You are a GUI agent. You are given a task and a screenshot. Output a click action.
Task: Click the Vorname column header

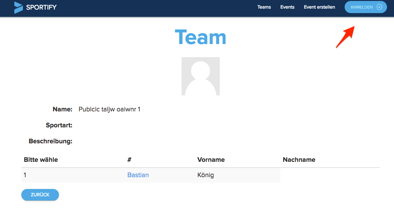[211, 160]
